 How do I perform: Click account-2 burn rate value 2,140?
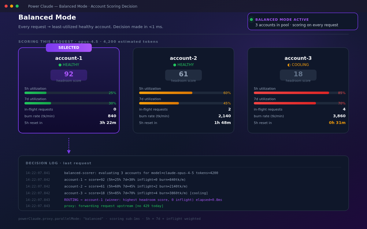coord(224,116)
